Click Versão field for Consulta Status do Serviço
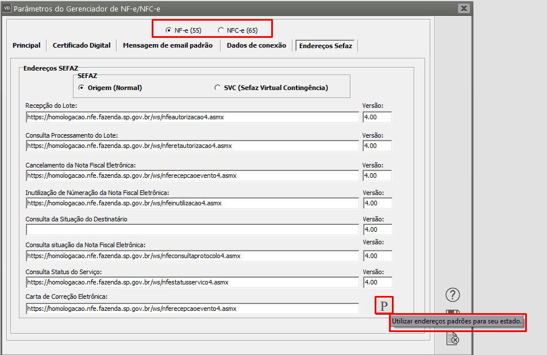Screen dimensions: 547x355 pos(377,282)
